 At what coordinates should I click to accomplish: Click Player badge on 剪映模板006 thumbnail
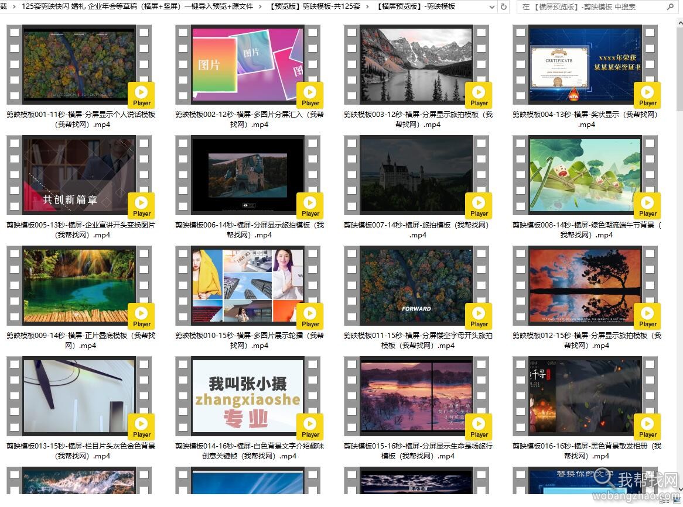tap(310, 206)
